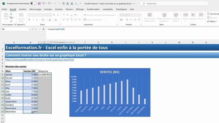Click the Rechercher search field
The width and height of the screenshot is (219, 123).
[174, 3]
